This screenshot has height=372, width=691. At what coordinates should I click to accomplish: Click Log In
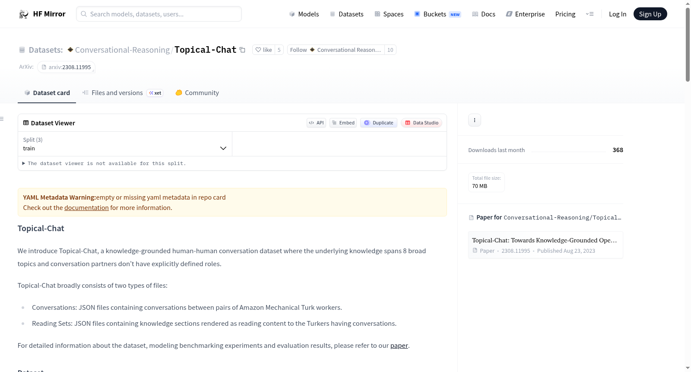pos(618,14)
